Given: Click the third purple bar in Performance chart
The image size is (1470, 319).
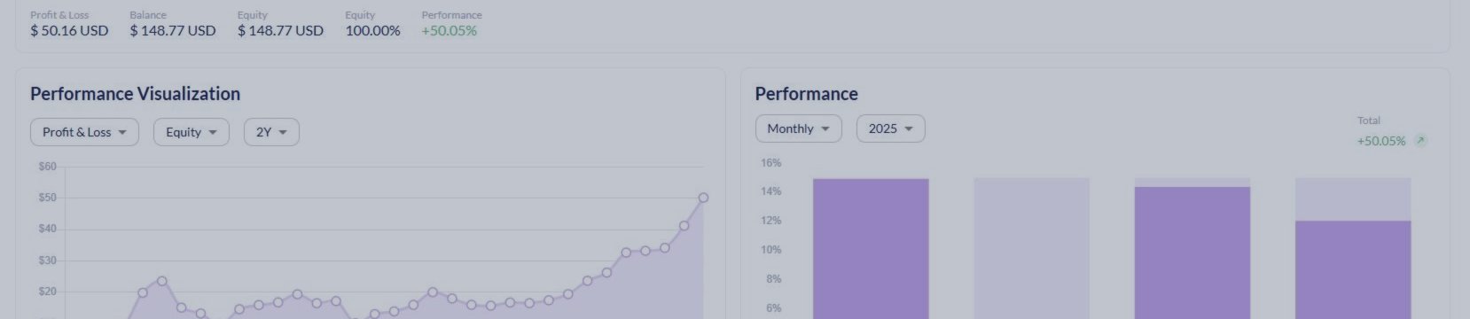Looking at the screenshot, I should [1192, 253].
